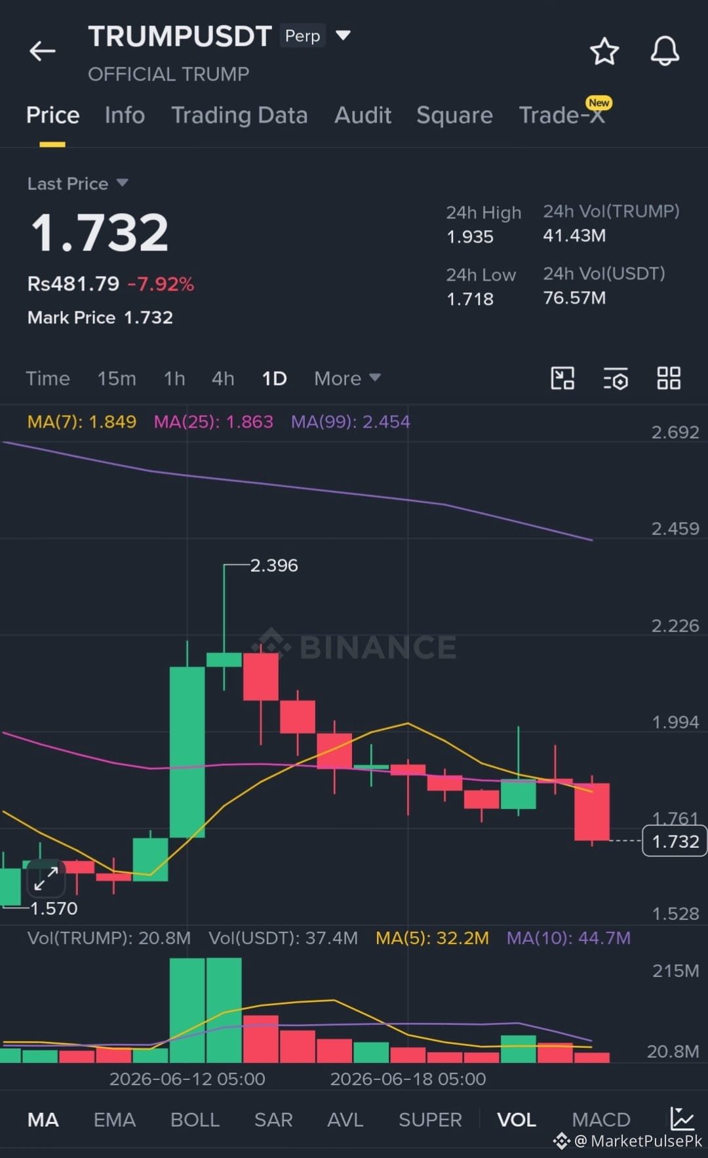Expand the More timeframes dropdown
Image resolution: width=708 pixels, height=1158 pixels.
click(x=347, y=378)
